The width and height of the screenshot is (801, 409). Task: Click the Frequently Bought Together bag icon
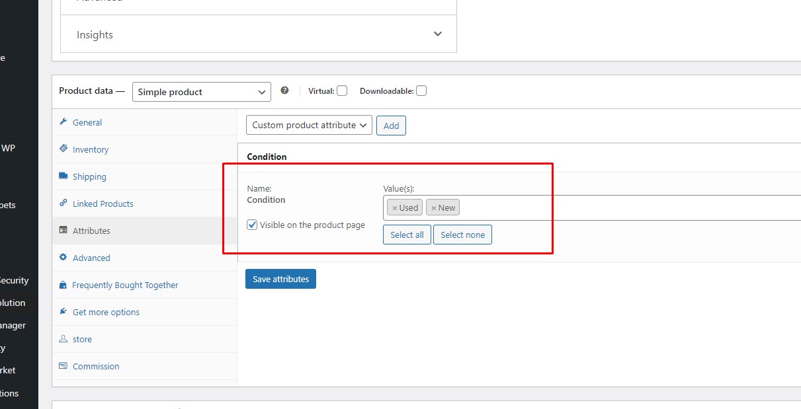63,285
